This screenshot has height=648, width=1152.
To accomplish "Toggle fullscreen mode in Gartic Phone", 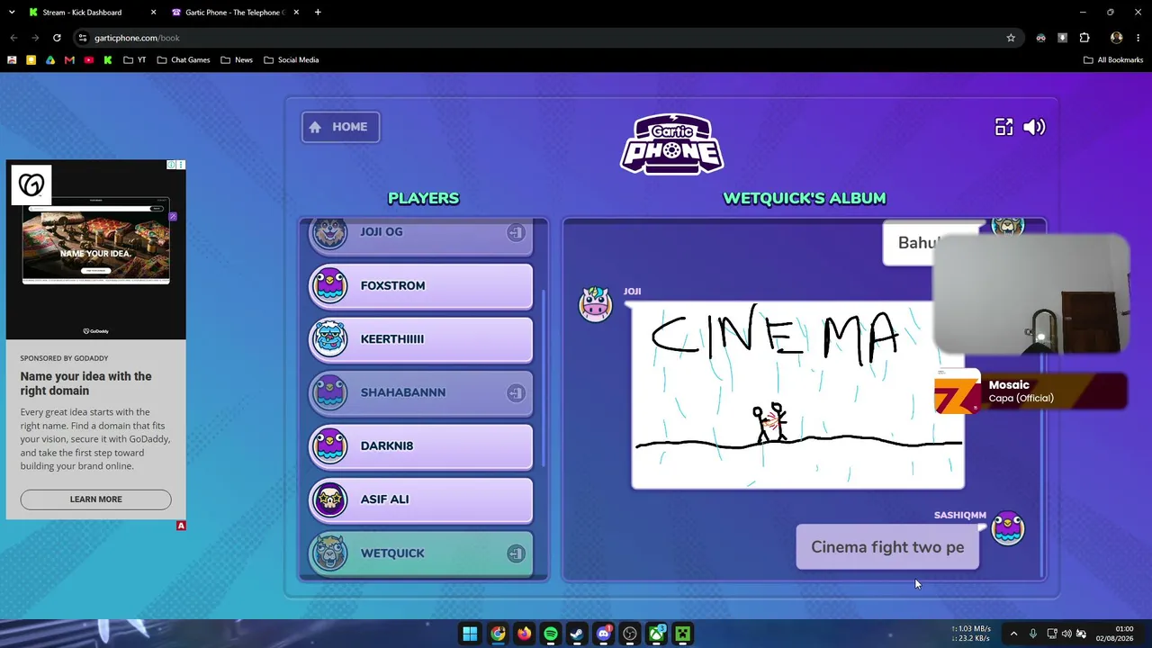I will click(x=1003, y=127).
